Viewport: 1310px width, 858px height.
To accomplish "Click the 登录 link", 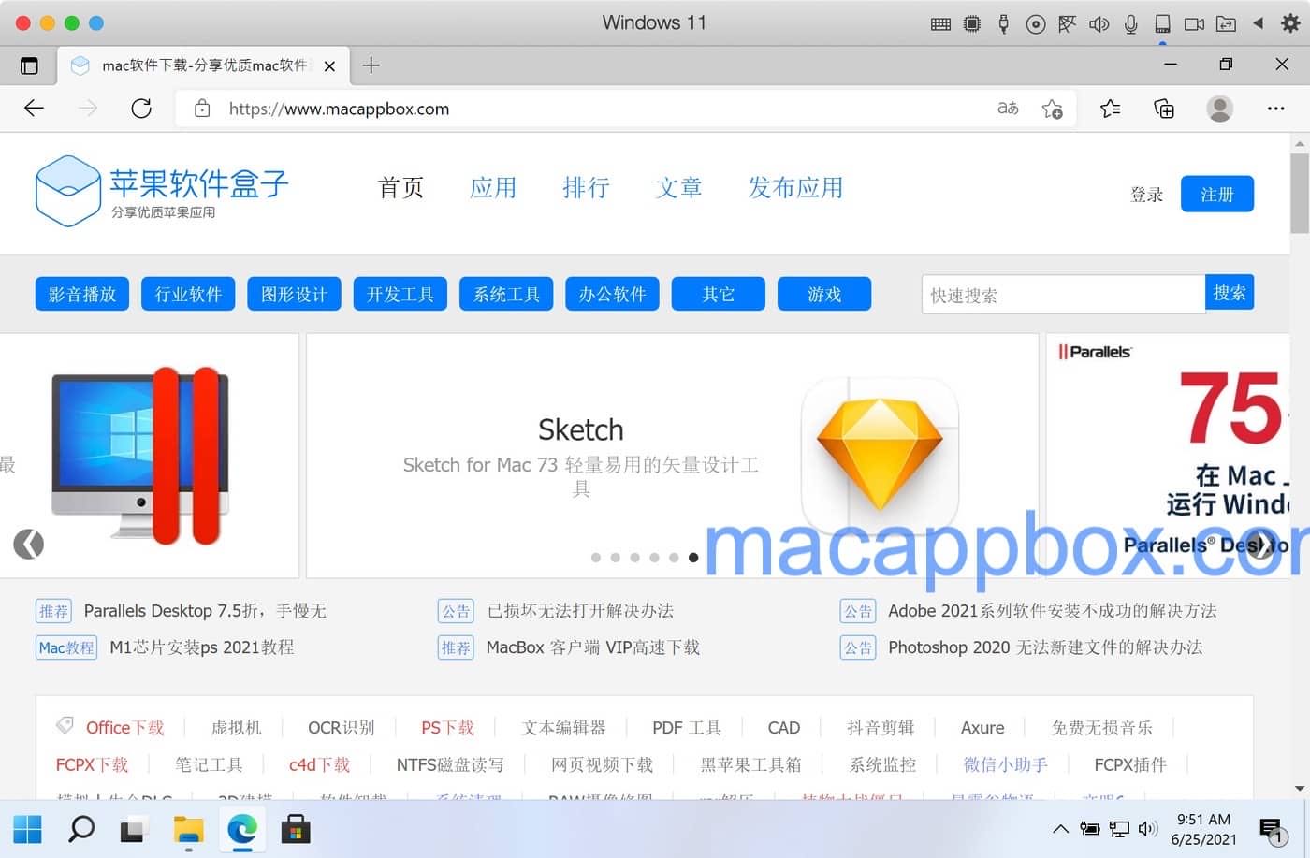I will coord(1146,195).
